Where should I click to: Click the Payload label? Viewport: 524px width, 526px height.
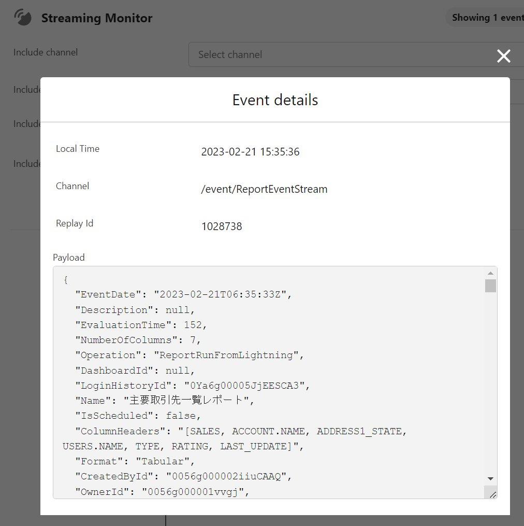coord(69,258)
